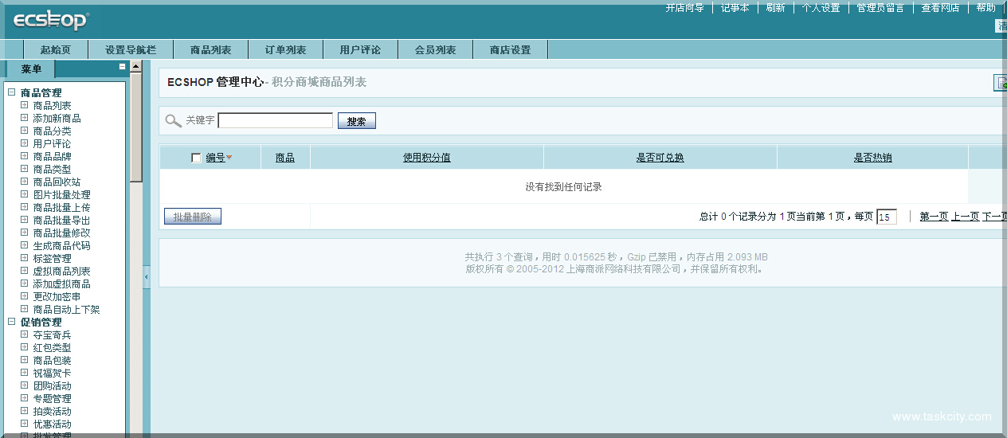Click the 查看网店 link
The image size is (1007, 438).
(941, 8)
